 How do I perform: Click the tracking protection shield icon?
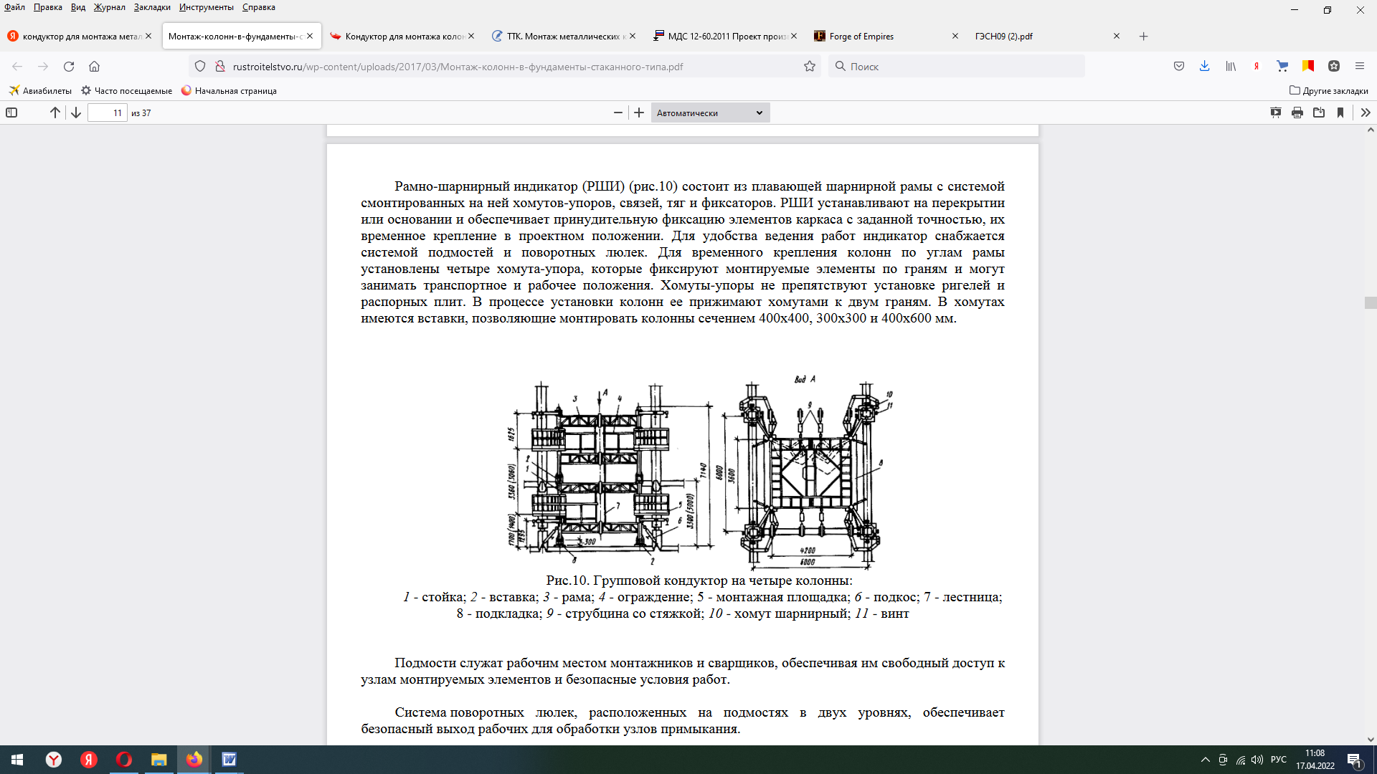[200, 66]
